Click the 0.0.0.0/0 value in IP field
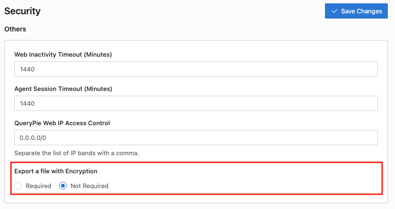The height and width of the screenshot is (209, 395). (33, 138)
